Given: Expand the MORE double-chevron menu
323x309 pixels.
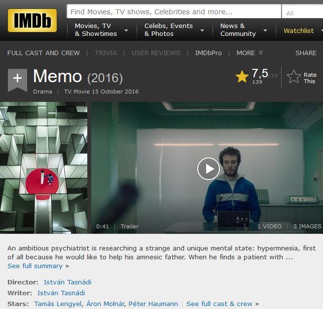Looking at the screenshot, I should pyautogui.click(x=250, y=53).
